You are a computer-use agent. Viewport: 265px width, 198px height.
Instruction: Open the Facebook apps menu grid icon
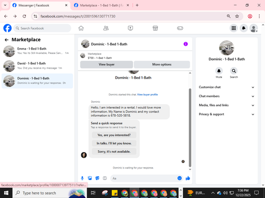234,28
